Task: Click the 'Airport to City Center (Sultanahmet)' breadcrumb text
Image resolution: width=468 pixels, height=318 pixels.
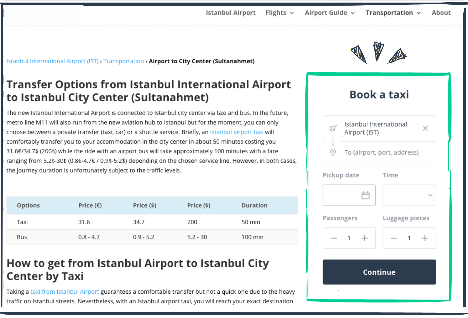Action: coord(202,61)
